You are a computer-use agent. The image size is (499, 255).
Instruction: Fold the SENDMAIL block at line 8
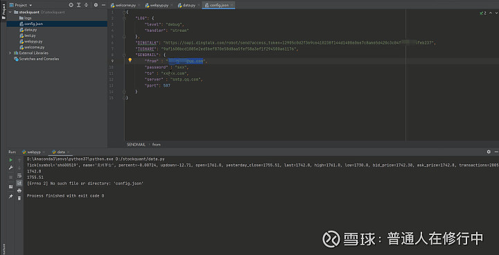[x=124, y=55]
